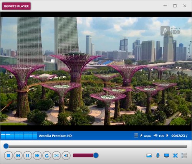This screenshot has width=192, height=164.
Task: Open the monitor display icon
Action: pyautogui.click(x=167, y=156)
